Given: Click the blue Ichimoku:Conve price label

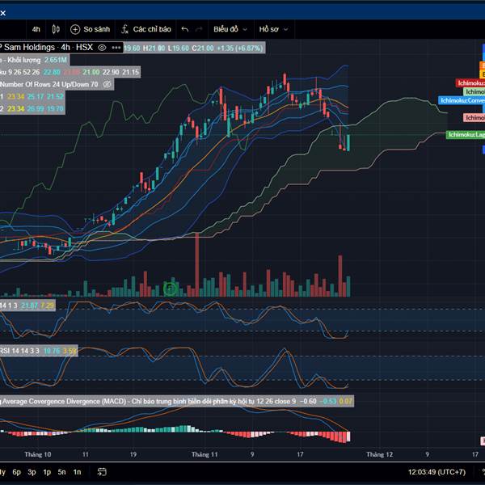Looking at the screenshot, I should [462, 100].
